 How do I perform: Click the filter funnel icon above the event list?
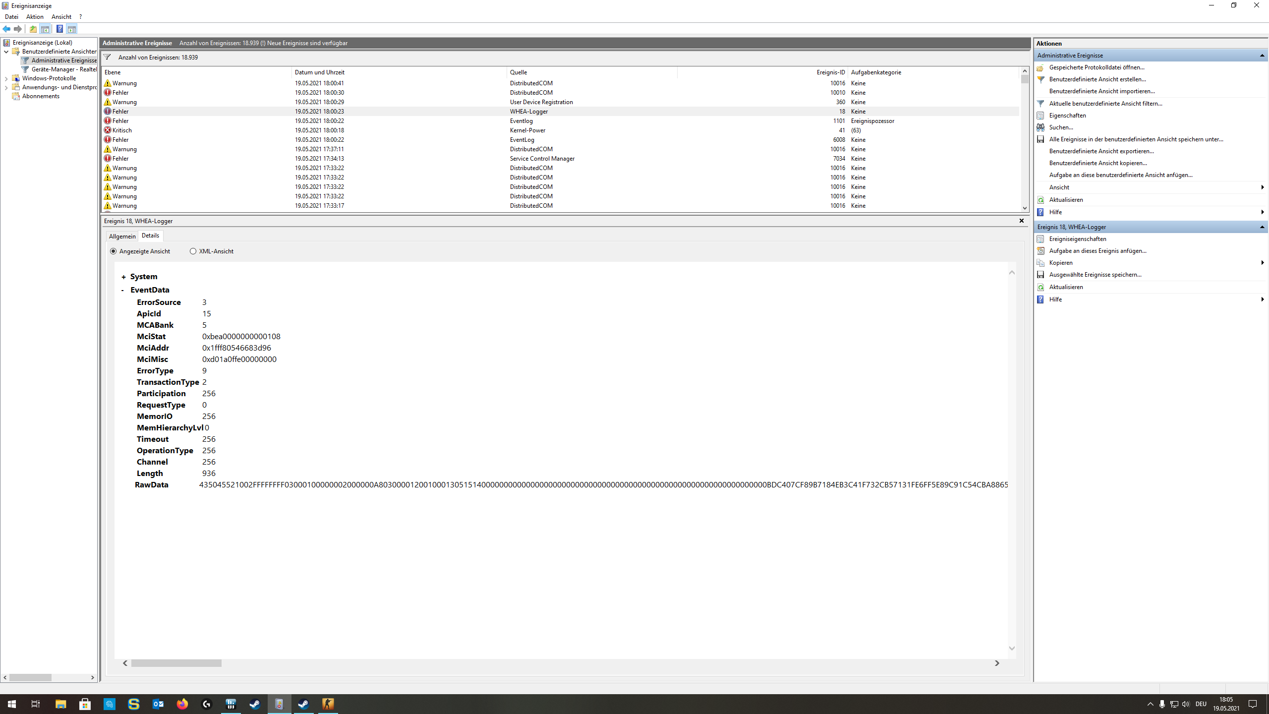click(107, 57)
